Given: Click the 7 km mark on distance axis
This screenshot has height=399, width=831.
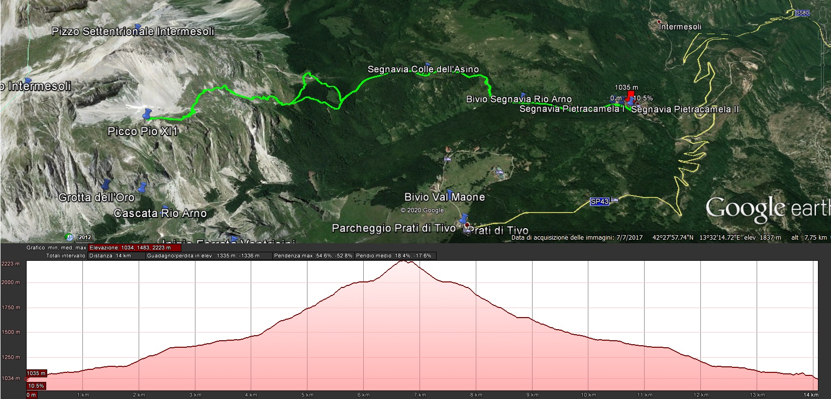Looking at the screenshot, I should (x=421, y=395).
